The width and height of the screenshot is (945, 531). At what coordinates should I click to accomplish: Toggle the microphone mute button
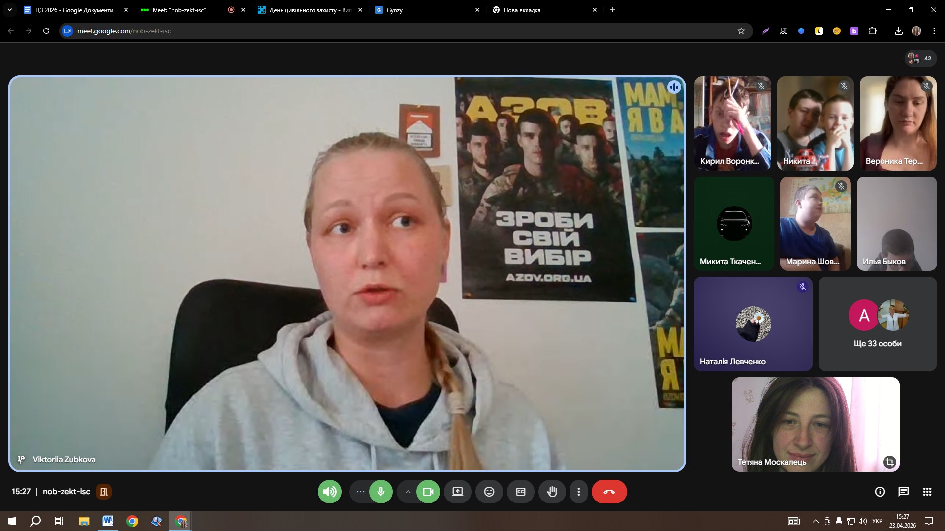(380, 492)
